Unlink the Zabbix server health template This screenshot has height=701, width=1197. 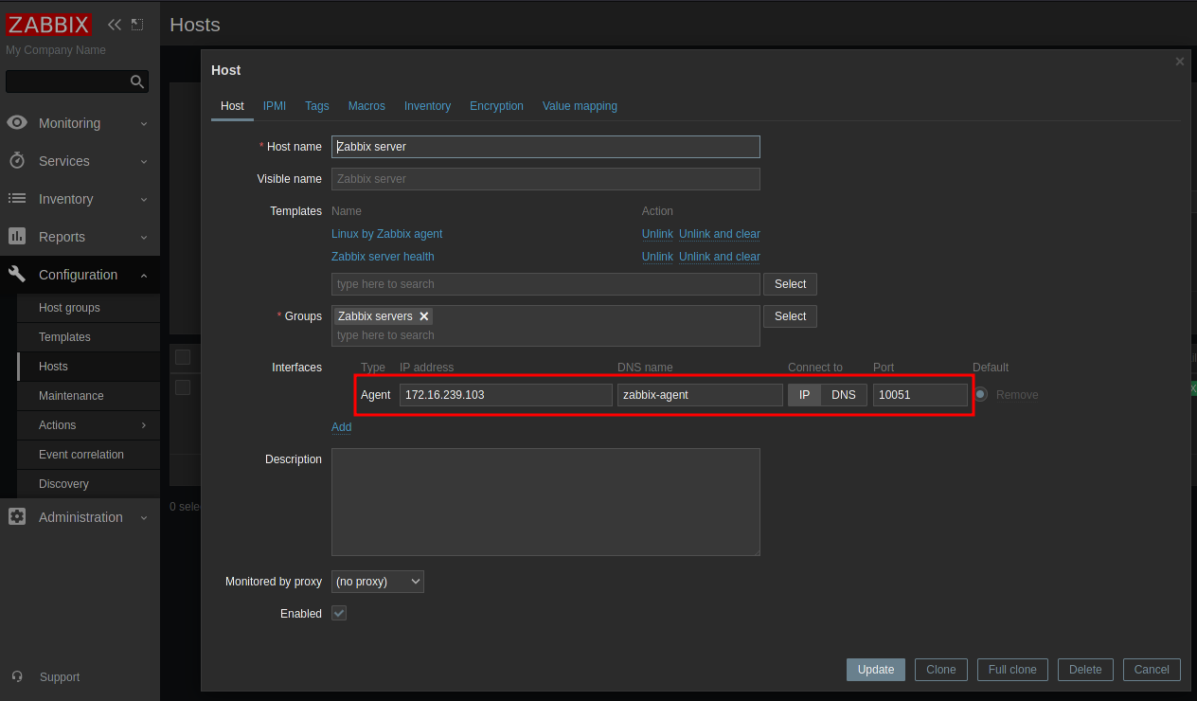coord(657,257)
